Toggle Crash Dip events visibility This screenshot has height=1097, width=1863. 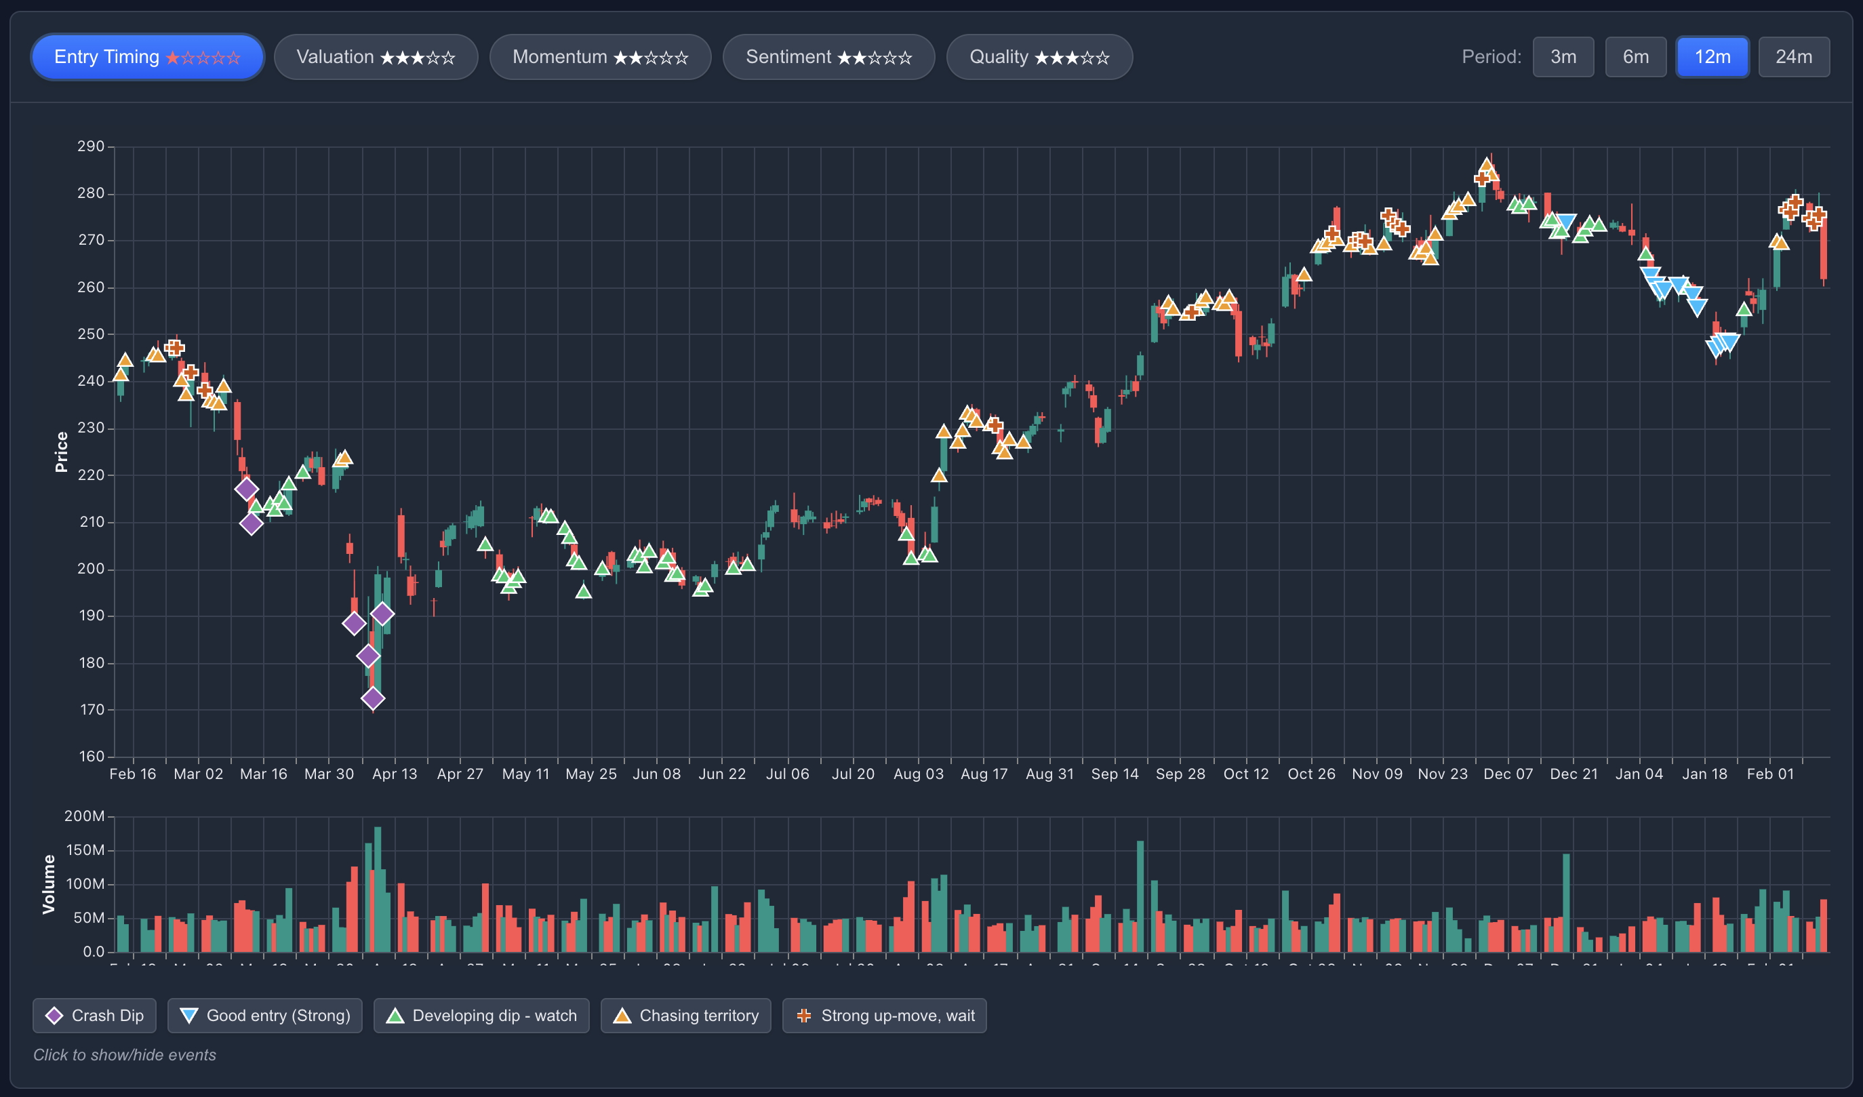pyautogui.click(x=95, y=1016)
